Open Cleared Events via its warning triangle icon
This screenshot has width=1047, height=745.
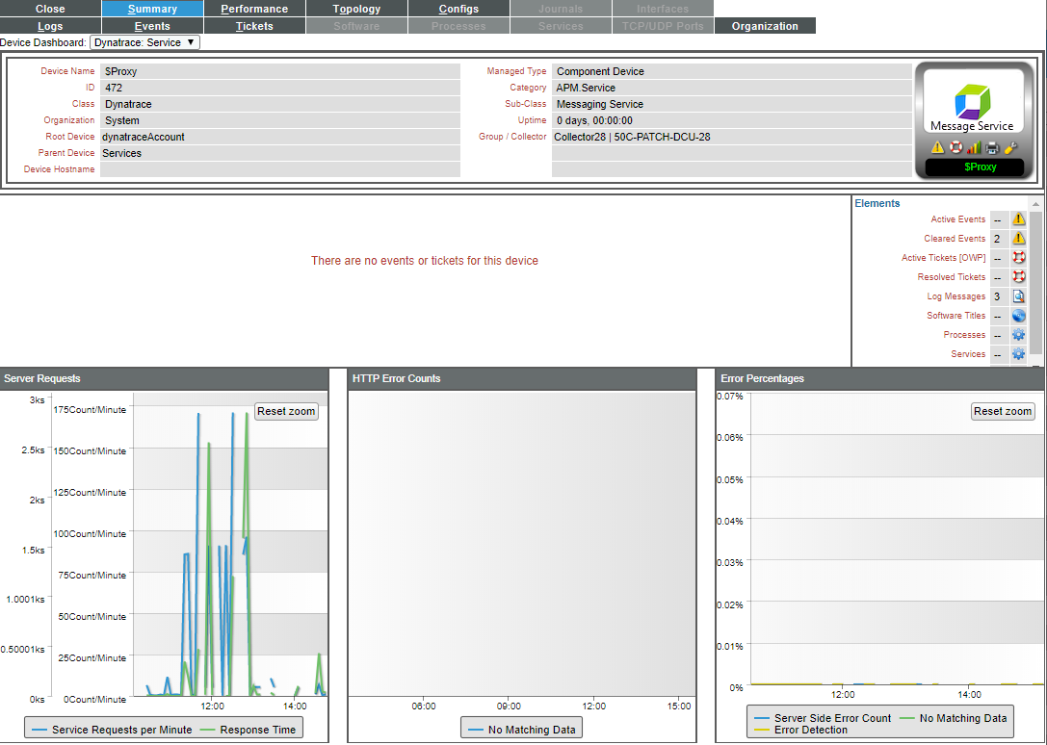click(1018, 238)
